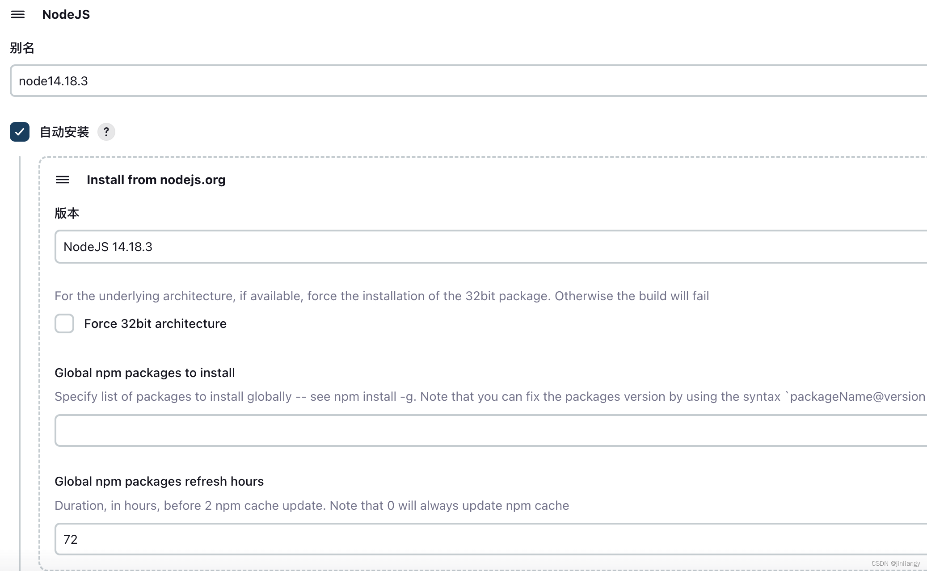
Task: Click the refresh hours field showing 72
Action: [491, 539]
